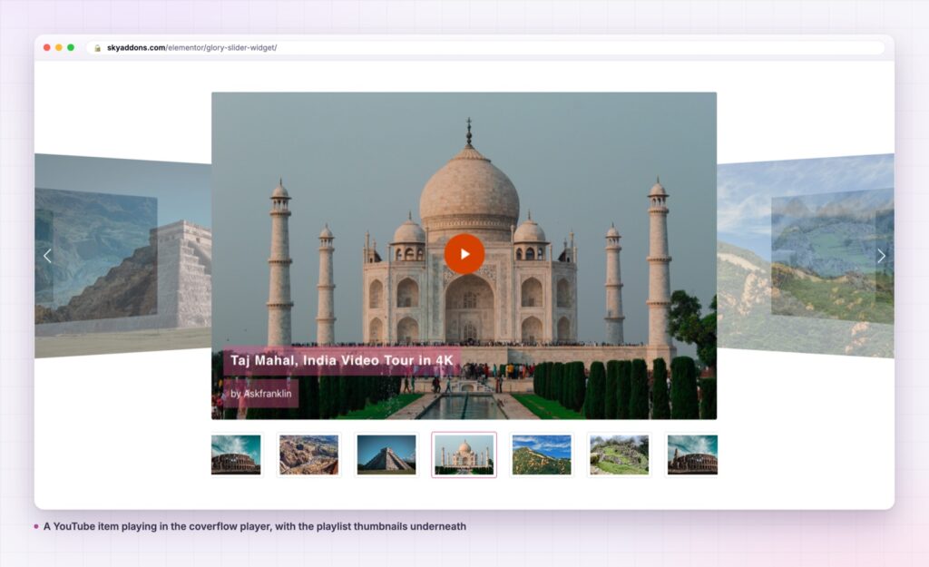Screen dimensions: 929x567
Task: Click the "by Askfranklin" author label
Action: click(260, 394)
